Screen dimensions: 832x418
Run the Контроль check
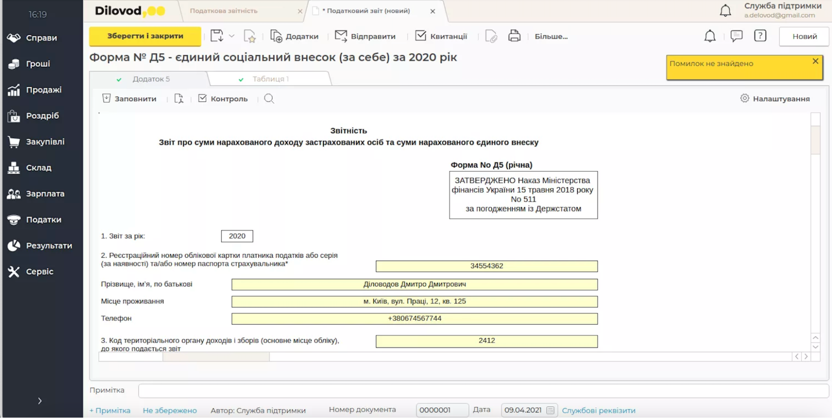(x=223, y=99)
